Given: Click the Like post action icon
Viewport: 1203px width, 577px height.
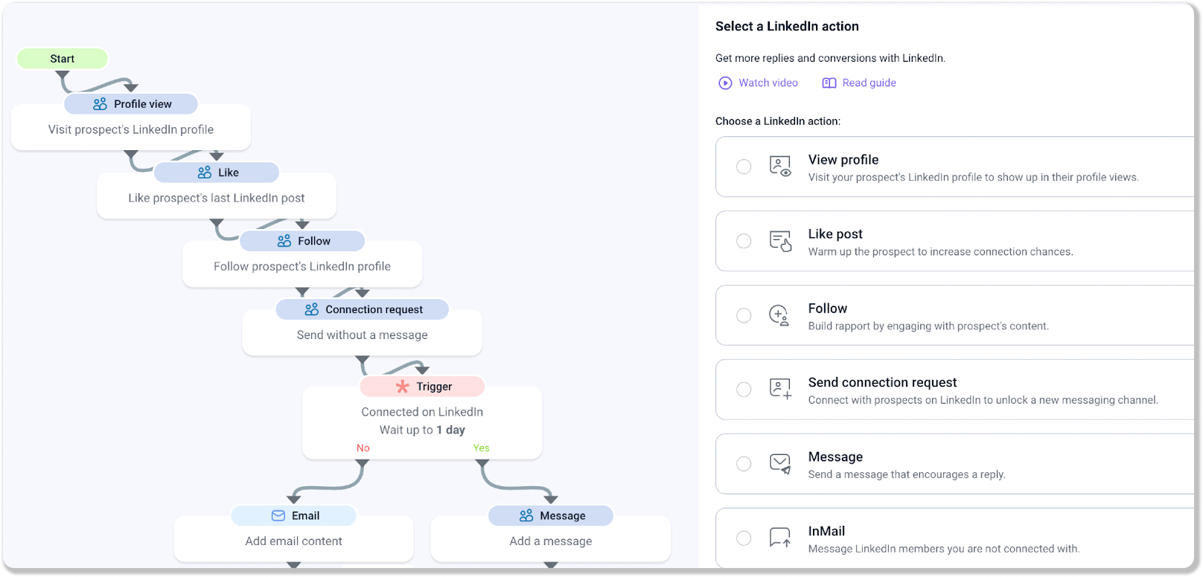Looking at the screenshot, I should pos(779,241).
